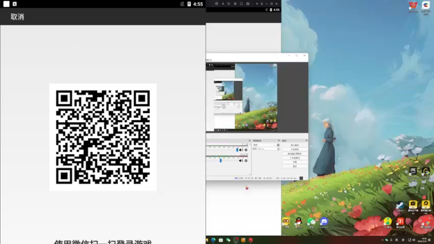This screenshot has width=434, height=244.
Task: Click the OBS preview canvas
Action: [241, 97]
